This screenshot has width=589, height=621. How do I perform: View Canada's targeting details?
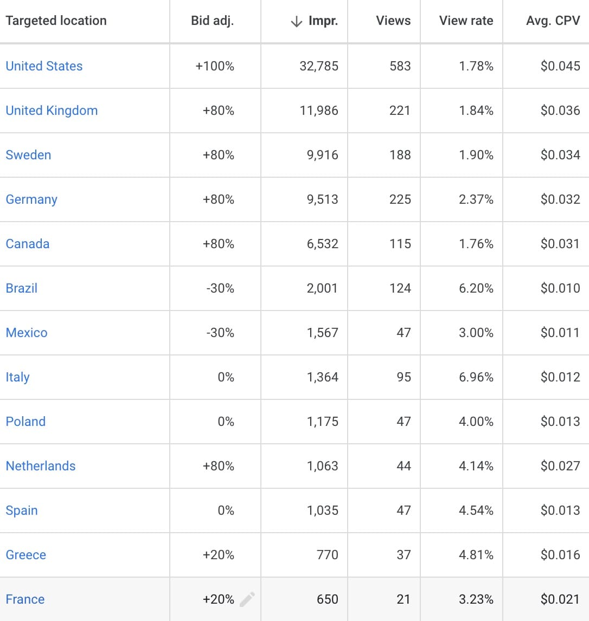(28, 244)
